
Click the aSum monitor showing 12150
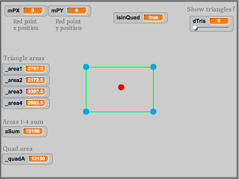[24, 132]
